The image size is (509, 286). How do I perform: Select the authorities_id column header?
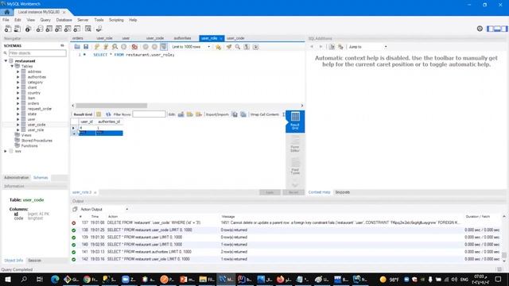109,122
